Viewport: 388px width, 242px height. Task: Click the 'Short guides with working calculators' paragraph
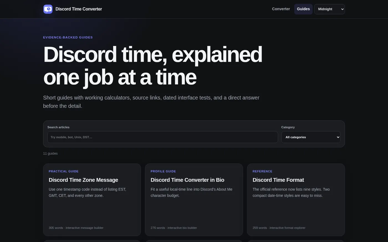tap(151, 102)
